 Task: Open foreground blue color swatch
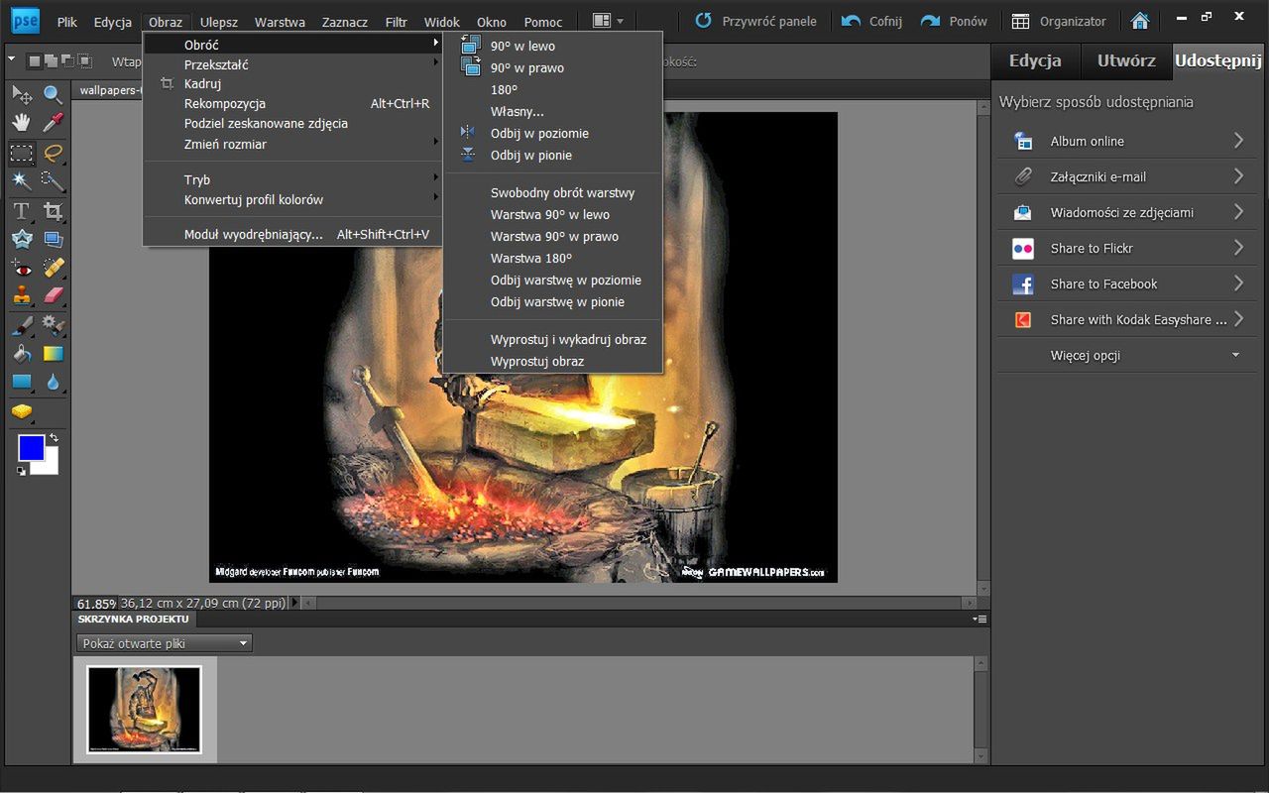(31, 448)
